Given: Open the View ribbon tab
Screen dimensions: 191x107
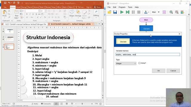Looking at the screenshot, I should click(x=54, y=7).
